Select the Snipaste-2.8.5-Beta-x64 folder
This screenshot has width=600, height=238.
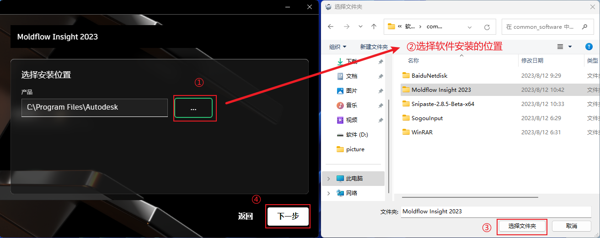[443, 104]
